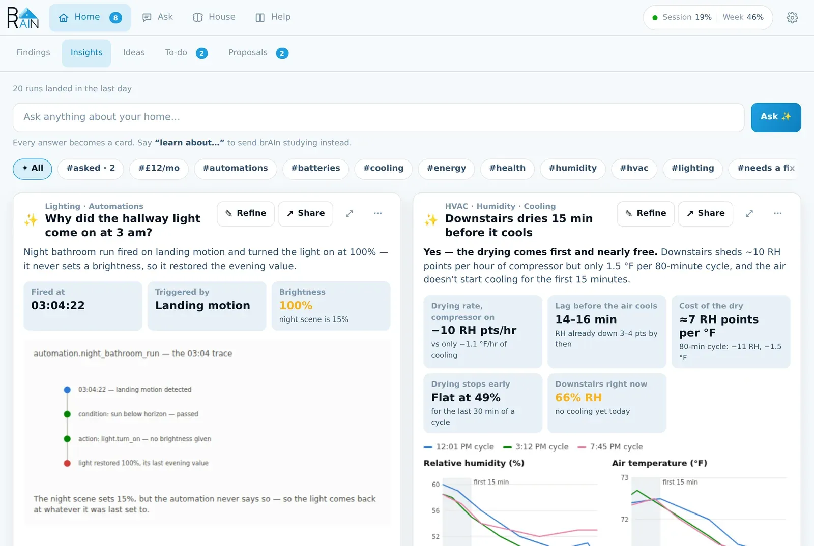
Task: Expand the hallway light card fullscreen
Action: tap(349, 214)
